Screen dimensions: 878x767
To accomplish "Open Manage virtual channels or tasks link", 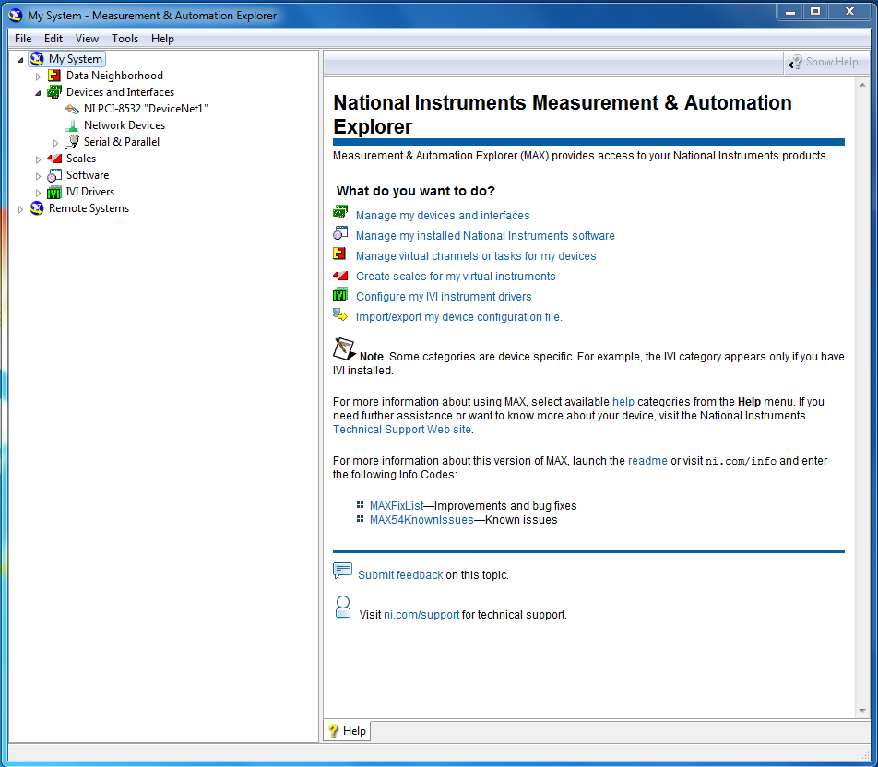I will tap(476, 256).
